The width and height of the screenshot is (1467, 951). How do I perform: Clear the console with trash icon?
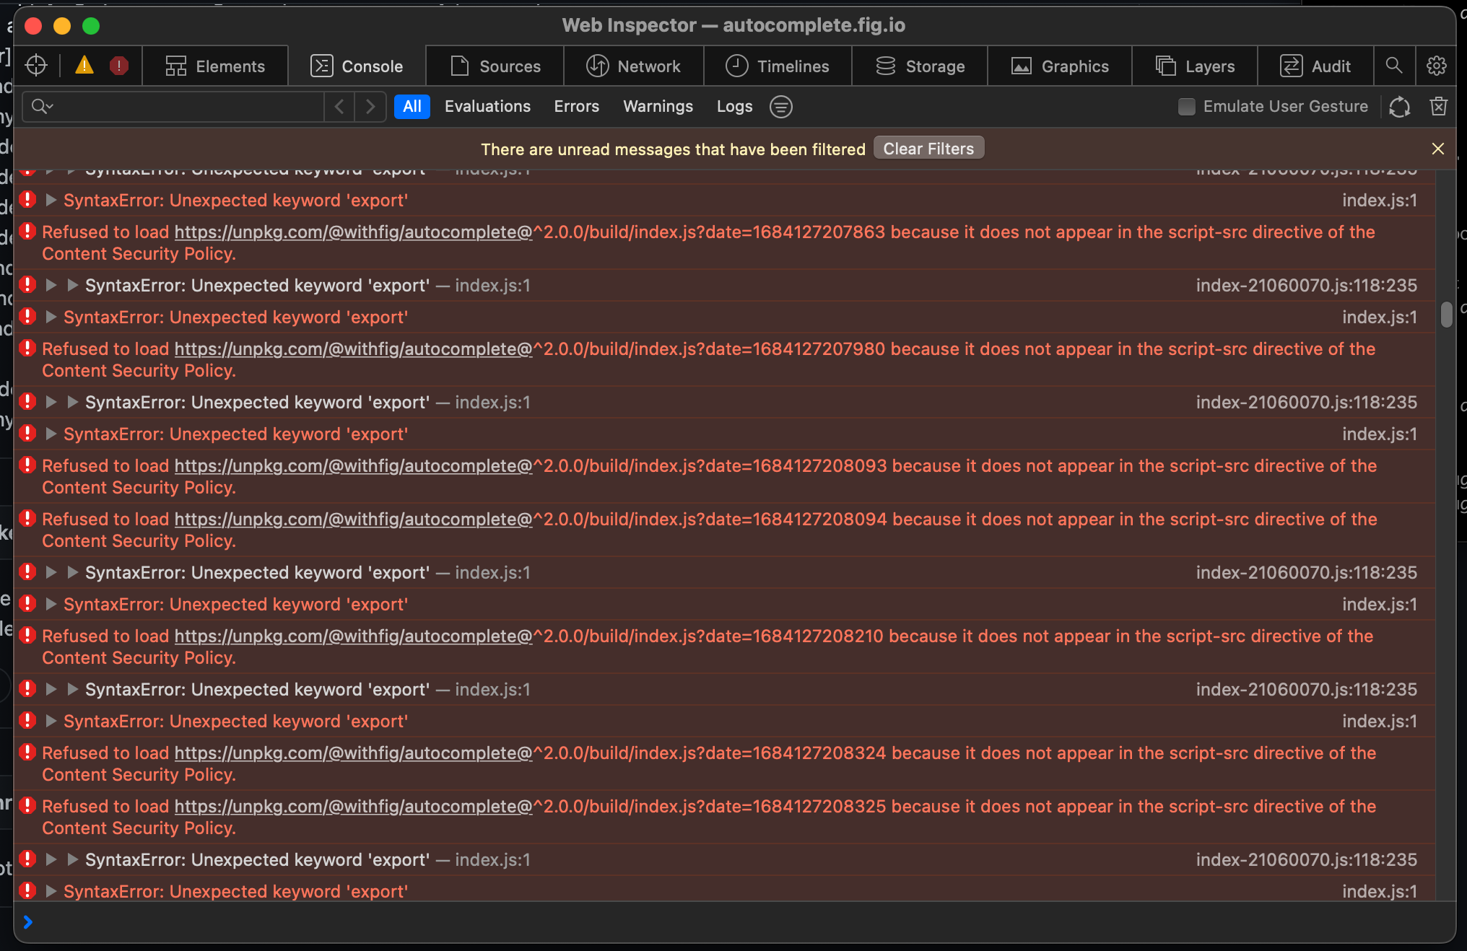point(1438,106)
